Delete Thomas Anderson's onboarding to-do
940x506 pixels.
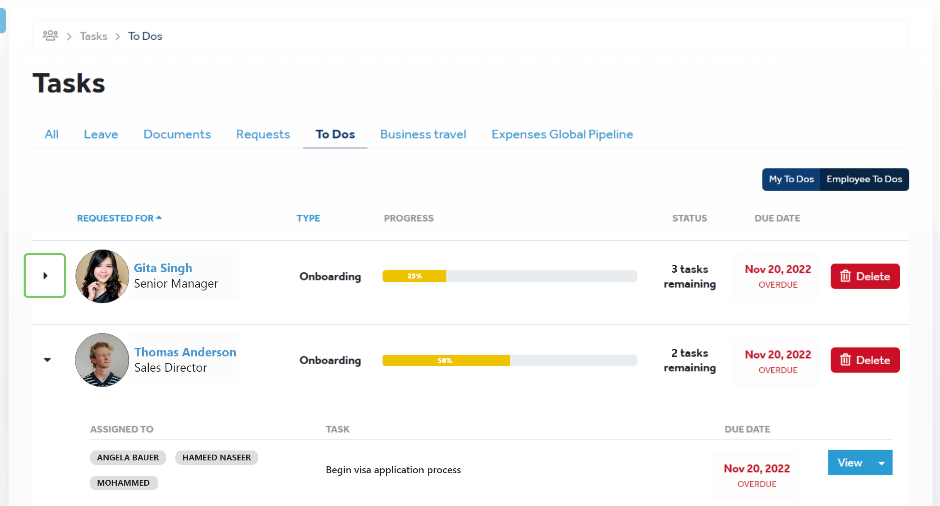[865, 360]
